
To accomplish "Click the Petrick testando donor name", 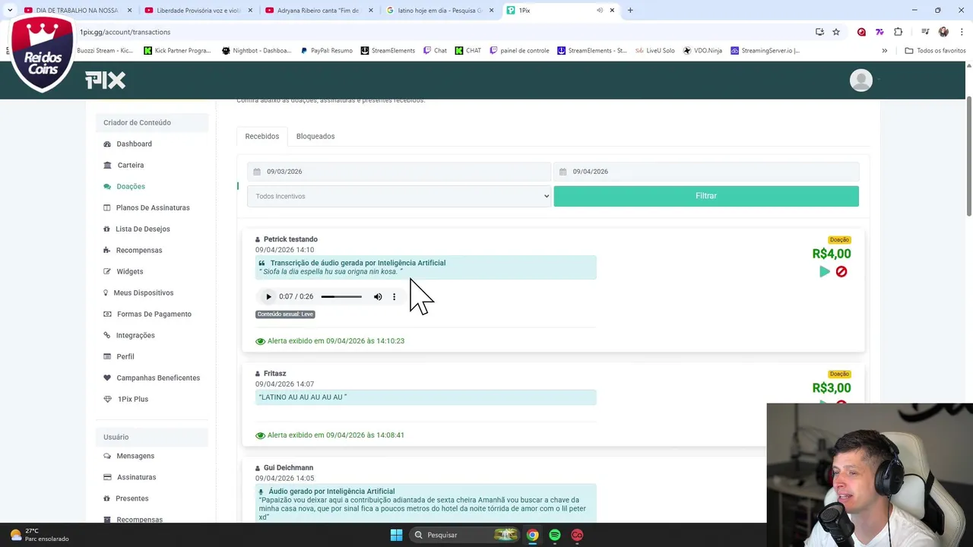I will coord(290,239).
